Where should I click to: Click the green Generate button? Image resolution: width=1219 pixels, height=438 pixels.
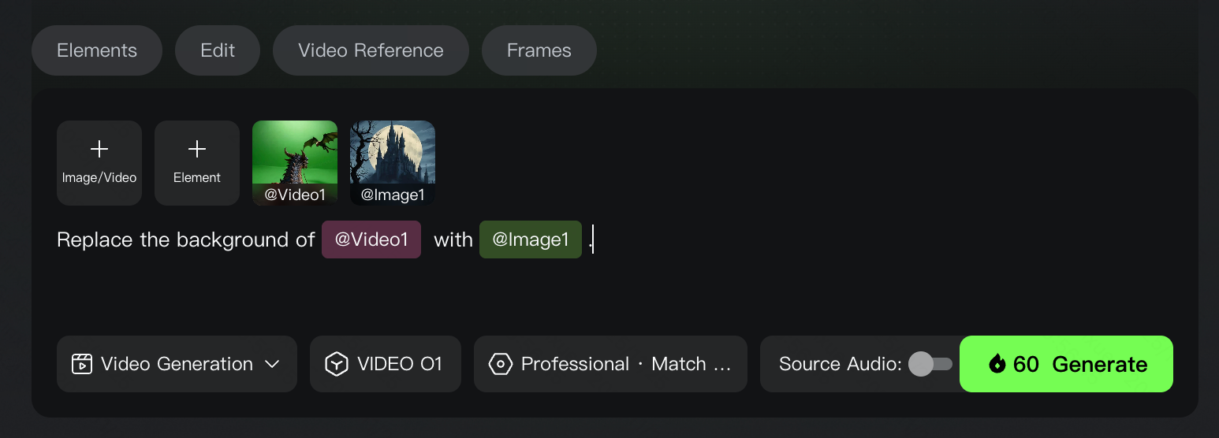[x=1066, y=364]
